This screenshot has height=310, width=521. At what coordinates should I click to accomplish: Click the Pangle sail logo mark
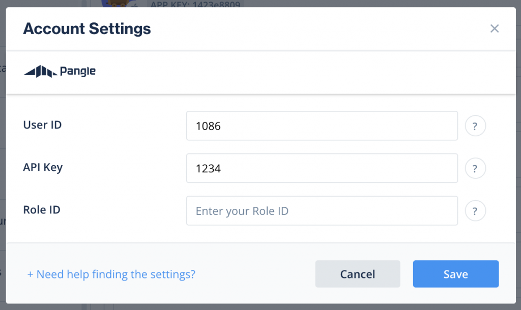tap(40, 72)
